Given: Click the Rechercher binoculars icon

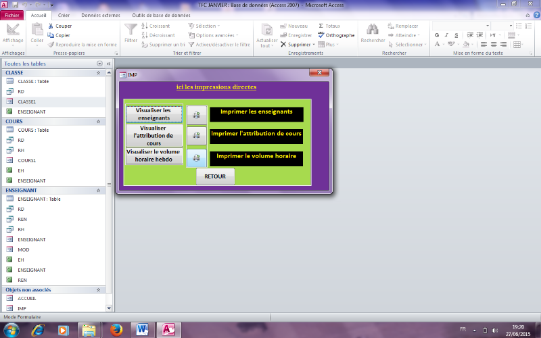Looking at the screenshot, I should [x=373, y=29].
